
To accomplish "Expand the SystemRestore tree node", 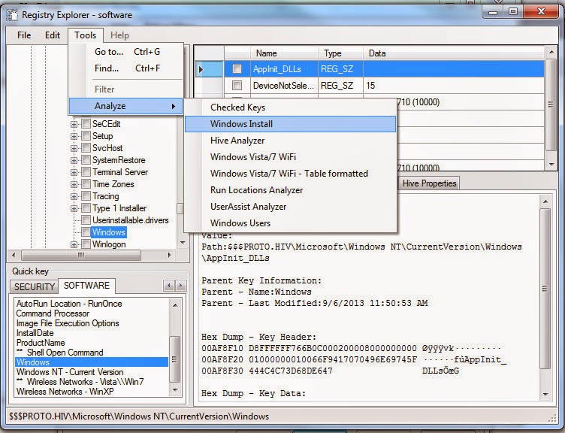I will 74,160.
